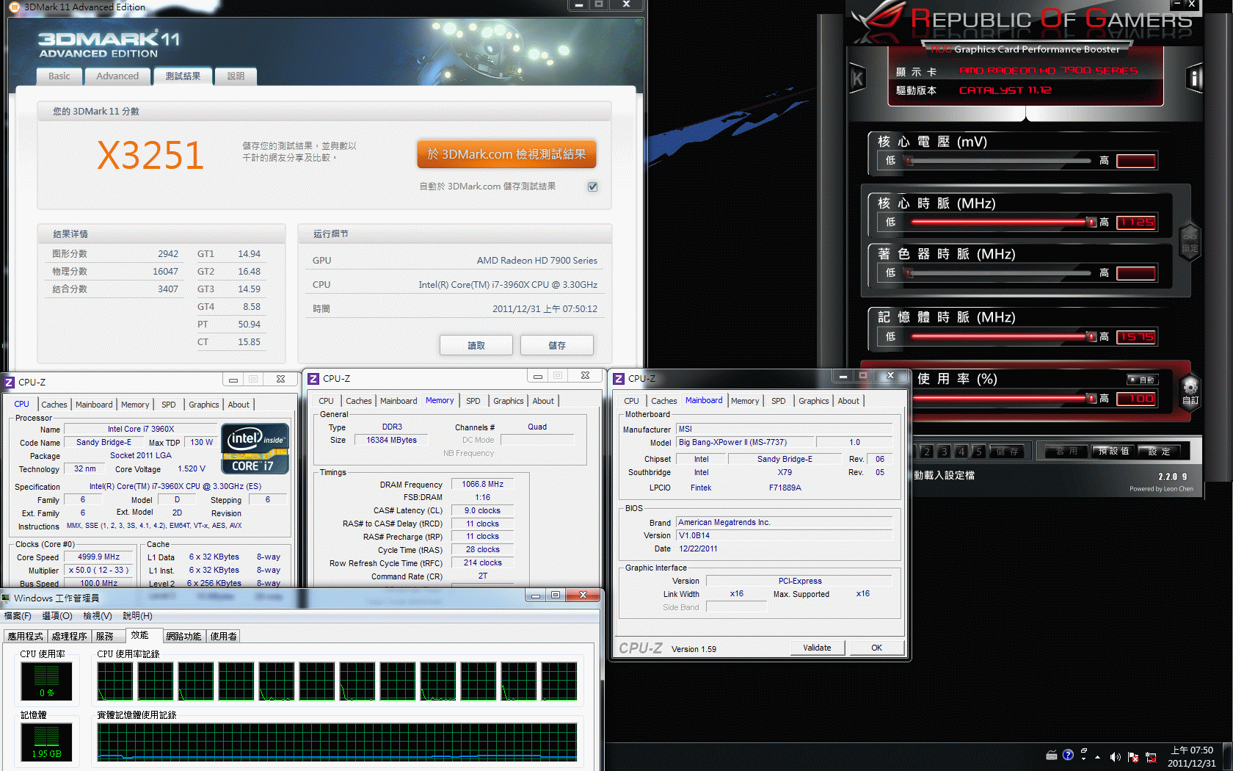Open the SPD tab in Memory CPU-Z window

click(473, 401)
